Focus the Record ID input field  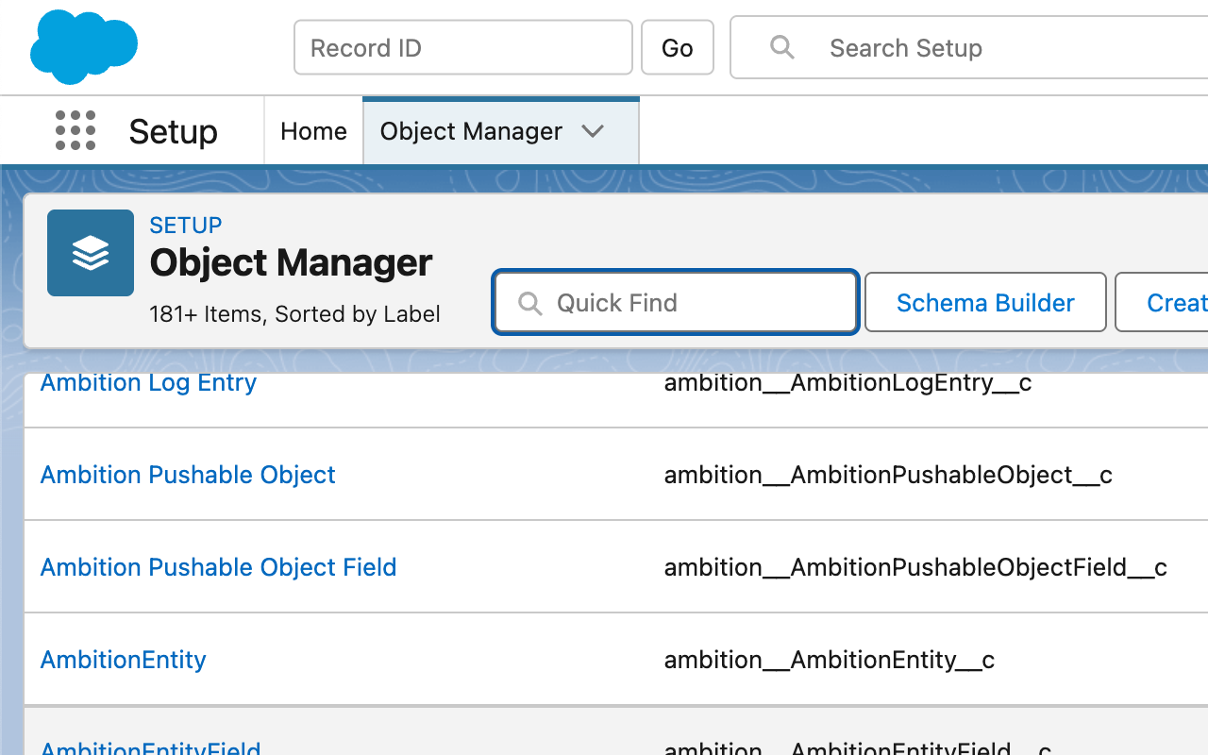(463, 47)
